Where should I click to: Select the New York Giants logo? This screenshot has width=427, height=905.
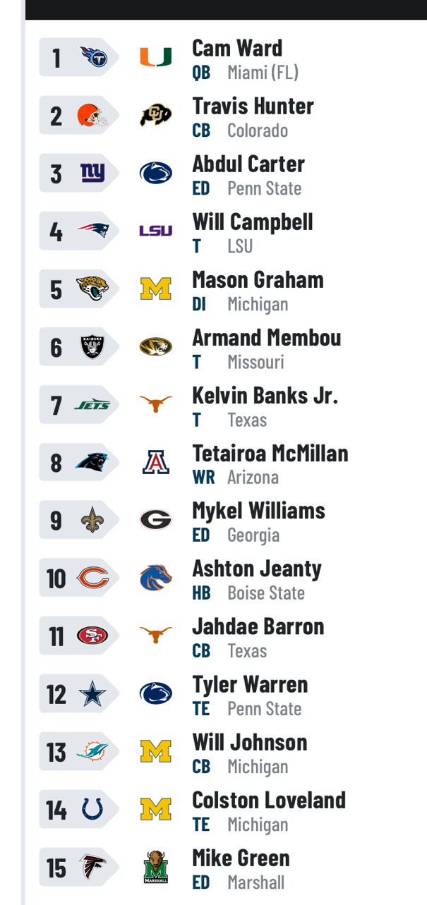[x=92, y=173]
